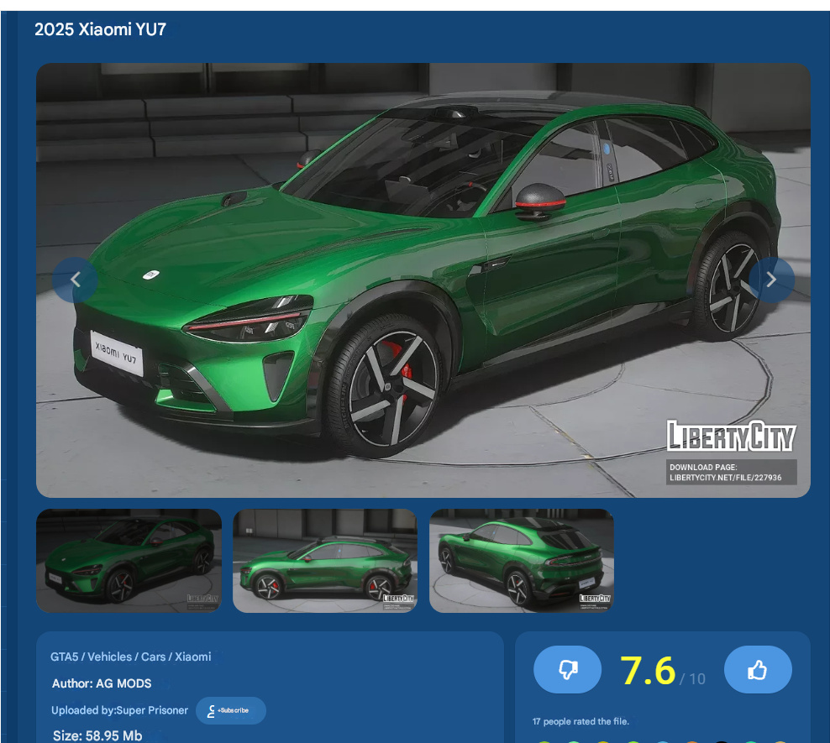830x743 pixels.
Task: Go to the previous image in the gallery
Action: pyautogui.click(x=75, y=280)
